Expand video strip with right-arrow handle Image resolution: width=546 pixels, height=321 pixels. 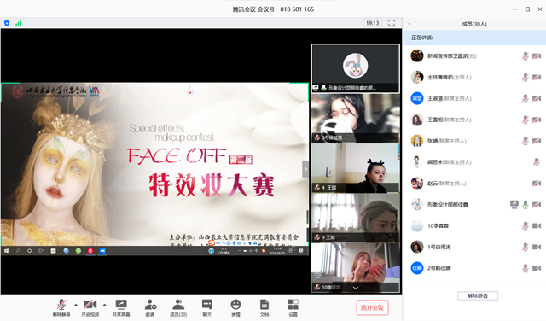click(x=305, y=169)
